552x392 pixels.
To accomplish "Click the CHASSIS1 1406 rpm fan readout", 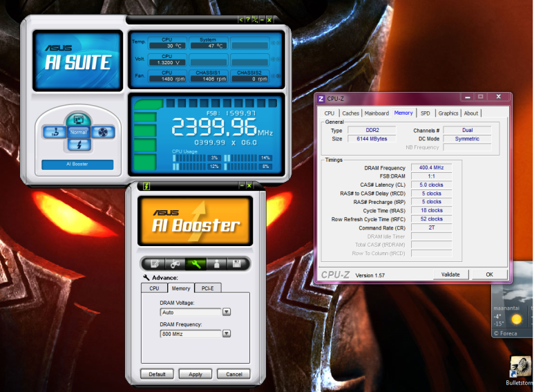I will coord(209,79).
